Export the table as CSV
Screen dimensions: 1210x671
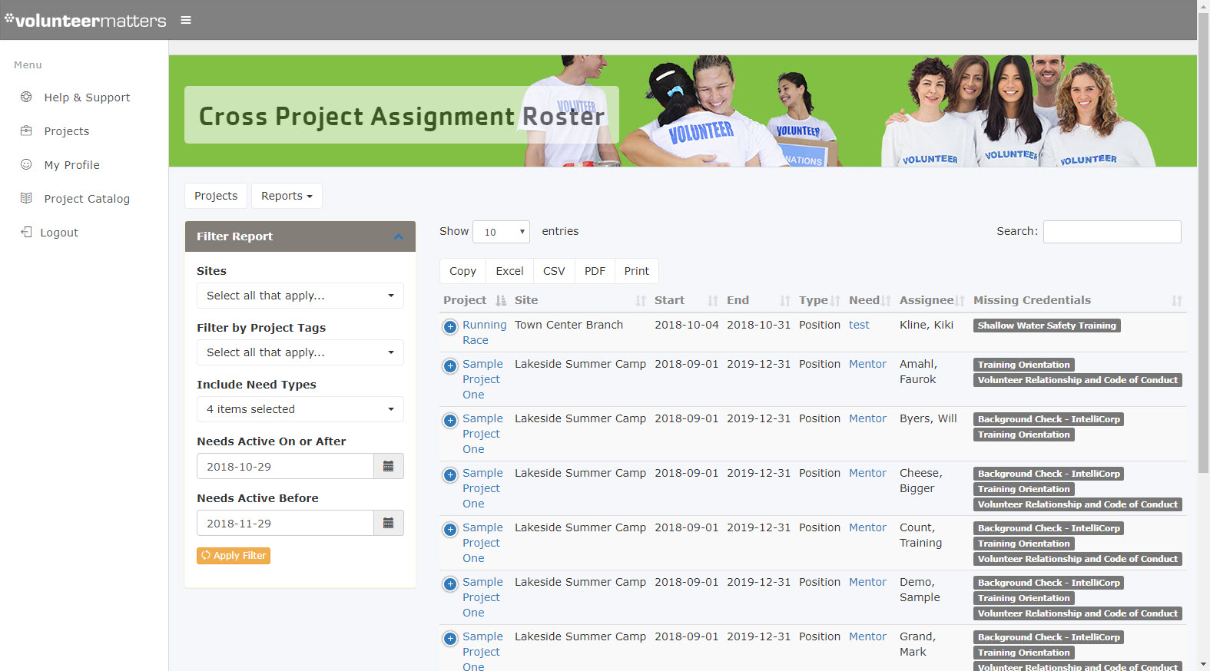point(554,271)
